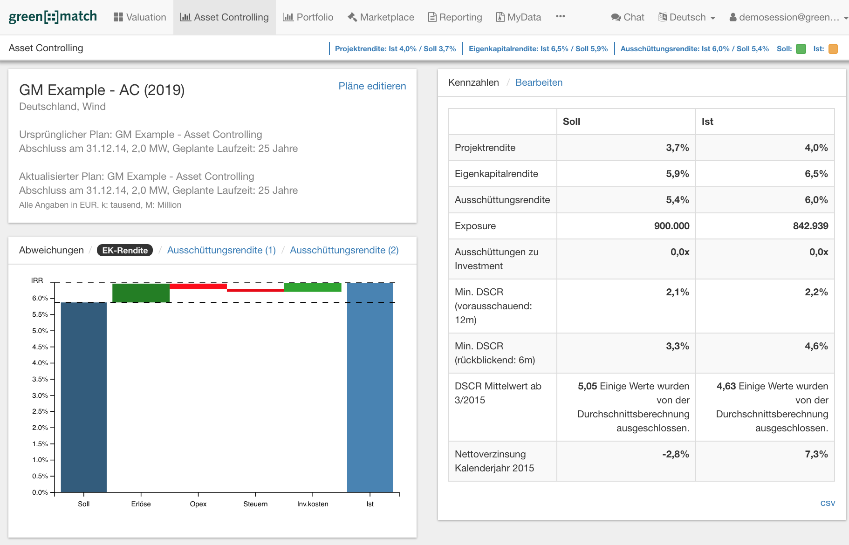Click Bearbeiten next to Kennzahlen

[539, 82]
